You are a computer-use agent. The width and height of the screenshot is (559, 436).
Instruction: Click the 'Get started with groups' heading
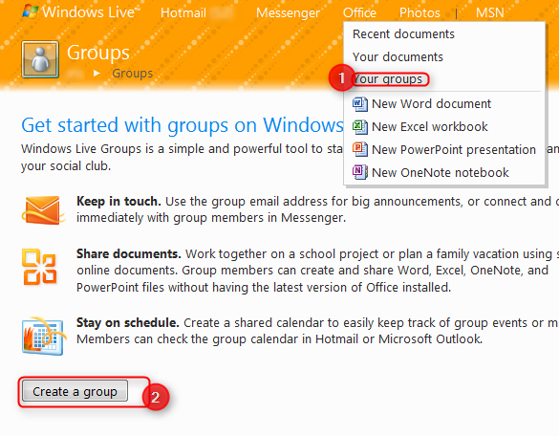pos(183,125)
